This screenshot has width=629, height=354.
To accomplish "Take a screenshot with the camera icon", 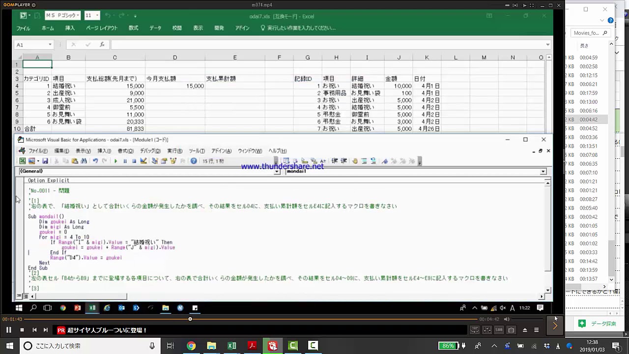I will [511, 330].
